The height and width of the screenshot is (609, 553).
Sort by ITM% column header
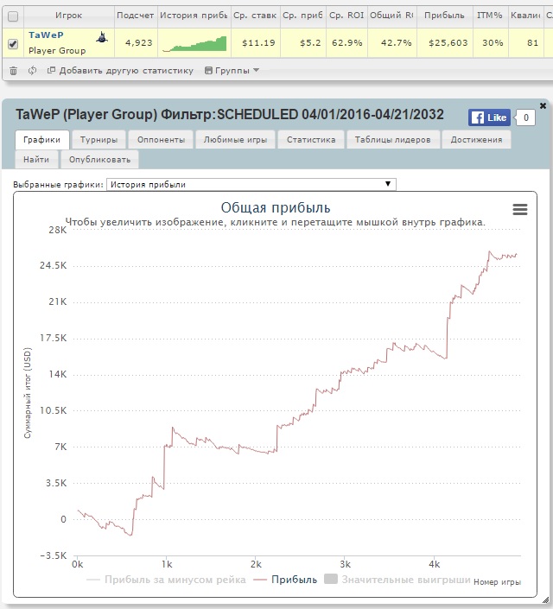(x=490, y=16)
